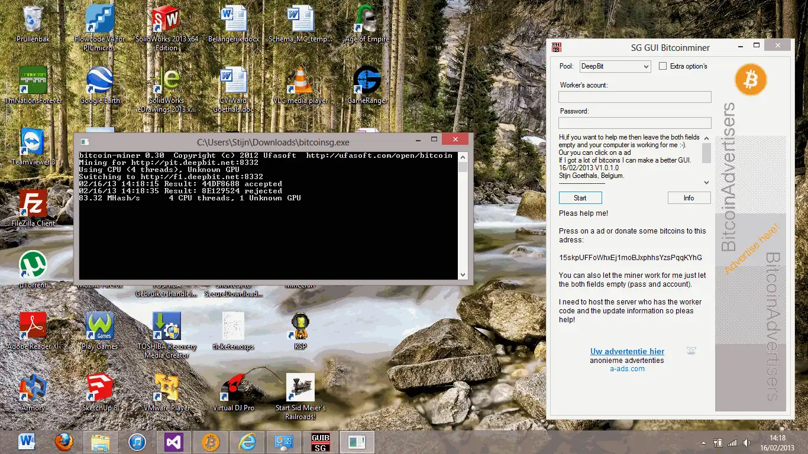
Task: Click the battery power tray icon
Action: pos(718,442)
